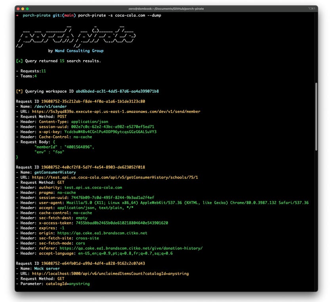Click the pragma 'no-cache' value
330x302 pixels.
[67, 192]
